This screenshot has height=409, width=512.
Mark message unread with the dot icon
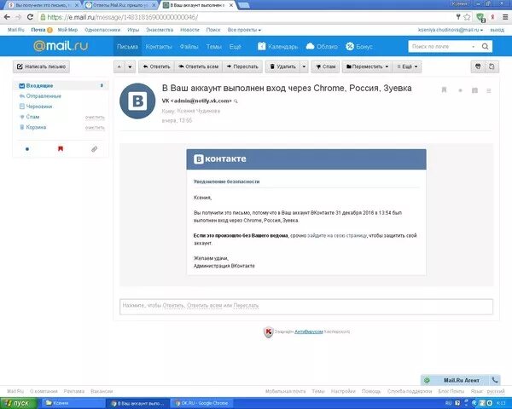coord(461,90)
